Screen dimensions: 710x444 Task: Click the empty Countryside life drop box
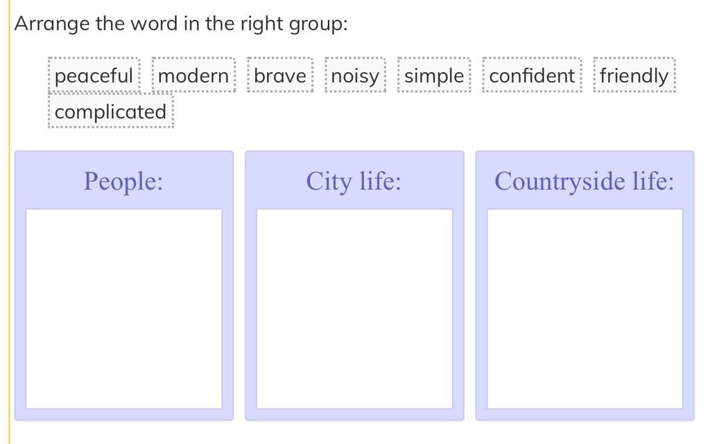(585, 309)
